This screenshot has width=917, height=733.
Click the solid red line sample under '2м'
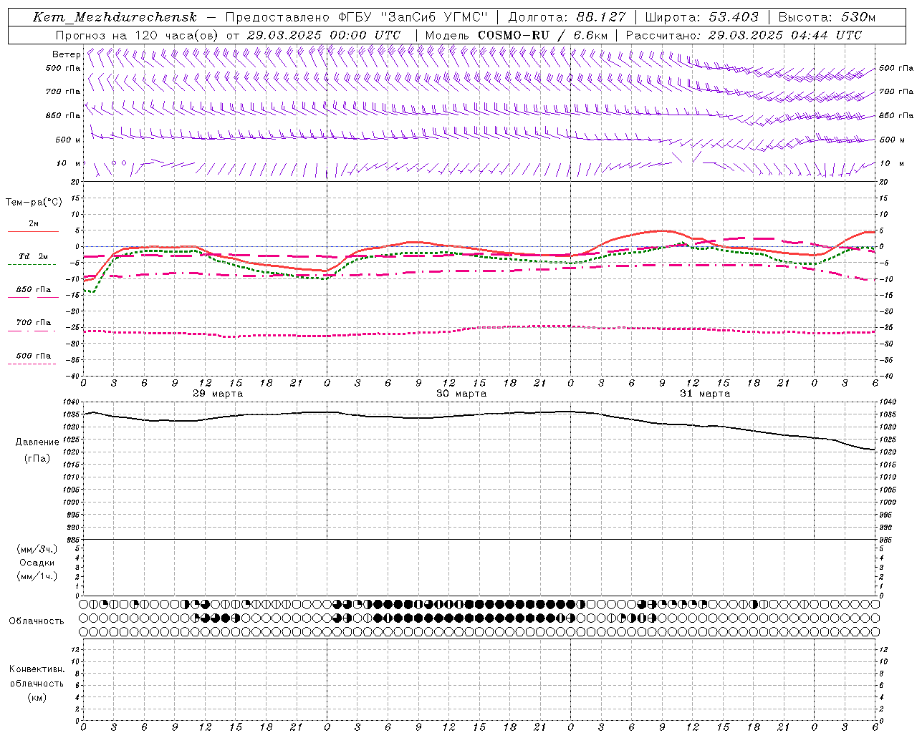click(33, 232)
